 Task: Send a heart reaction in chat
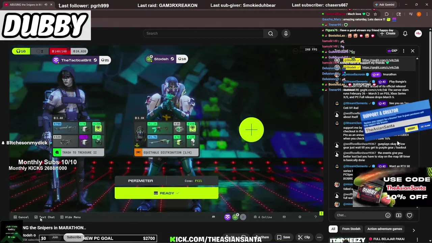tap(409, 215)
